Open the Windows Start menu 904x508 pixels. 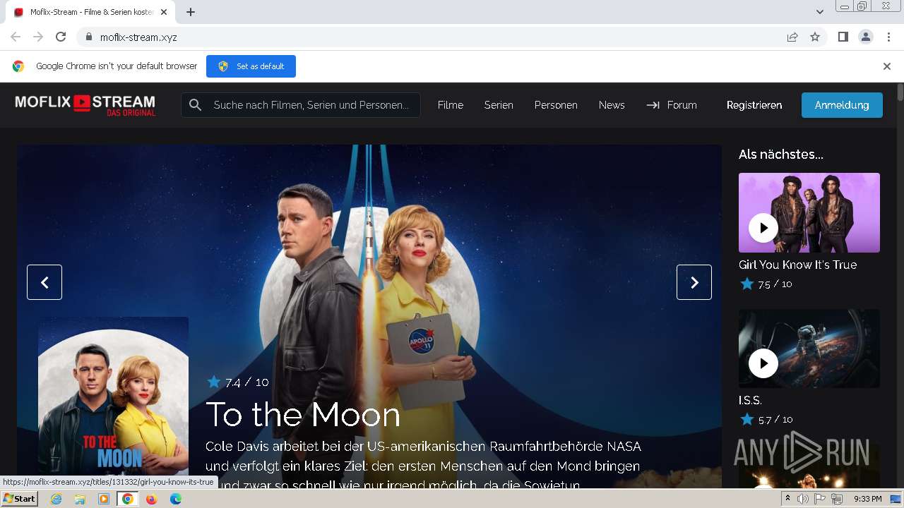19,499
